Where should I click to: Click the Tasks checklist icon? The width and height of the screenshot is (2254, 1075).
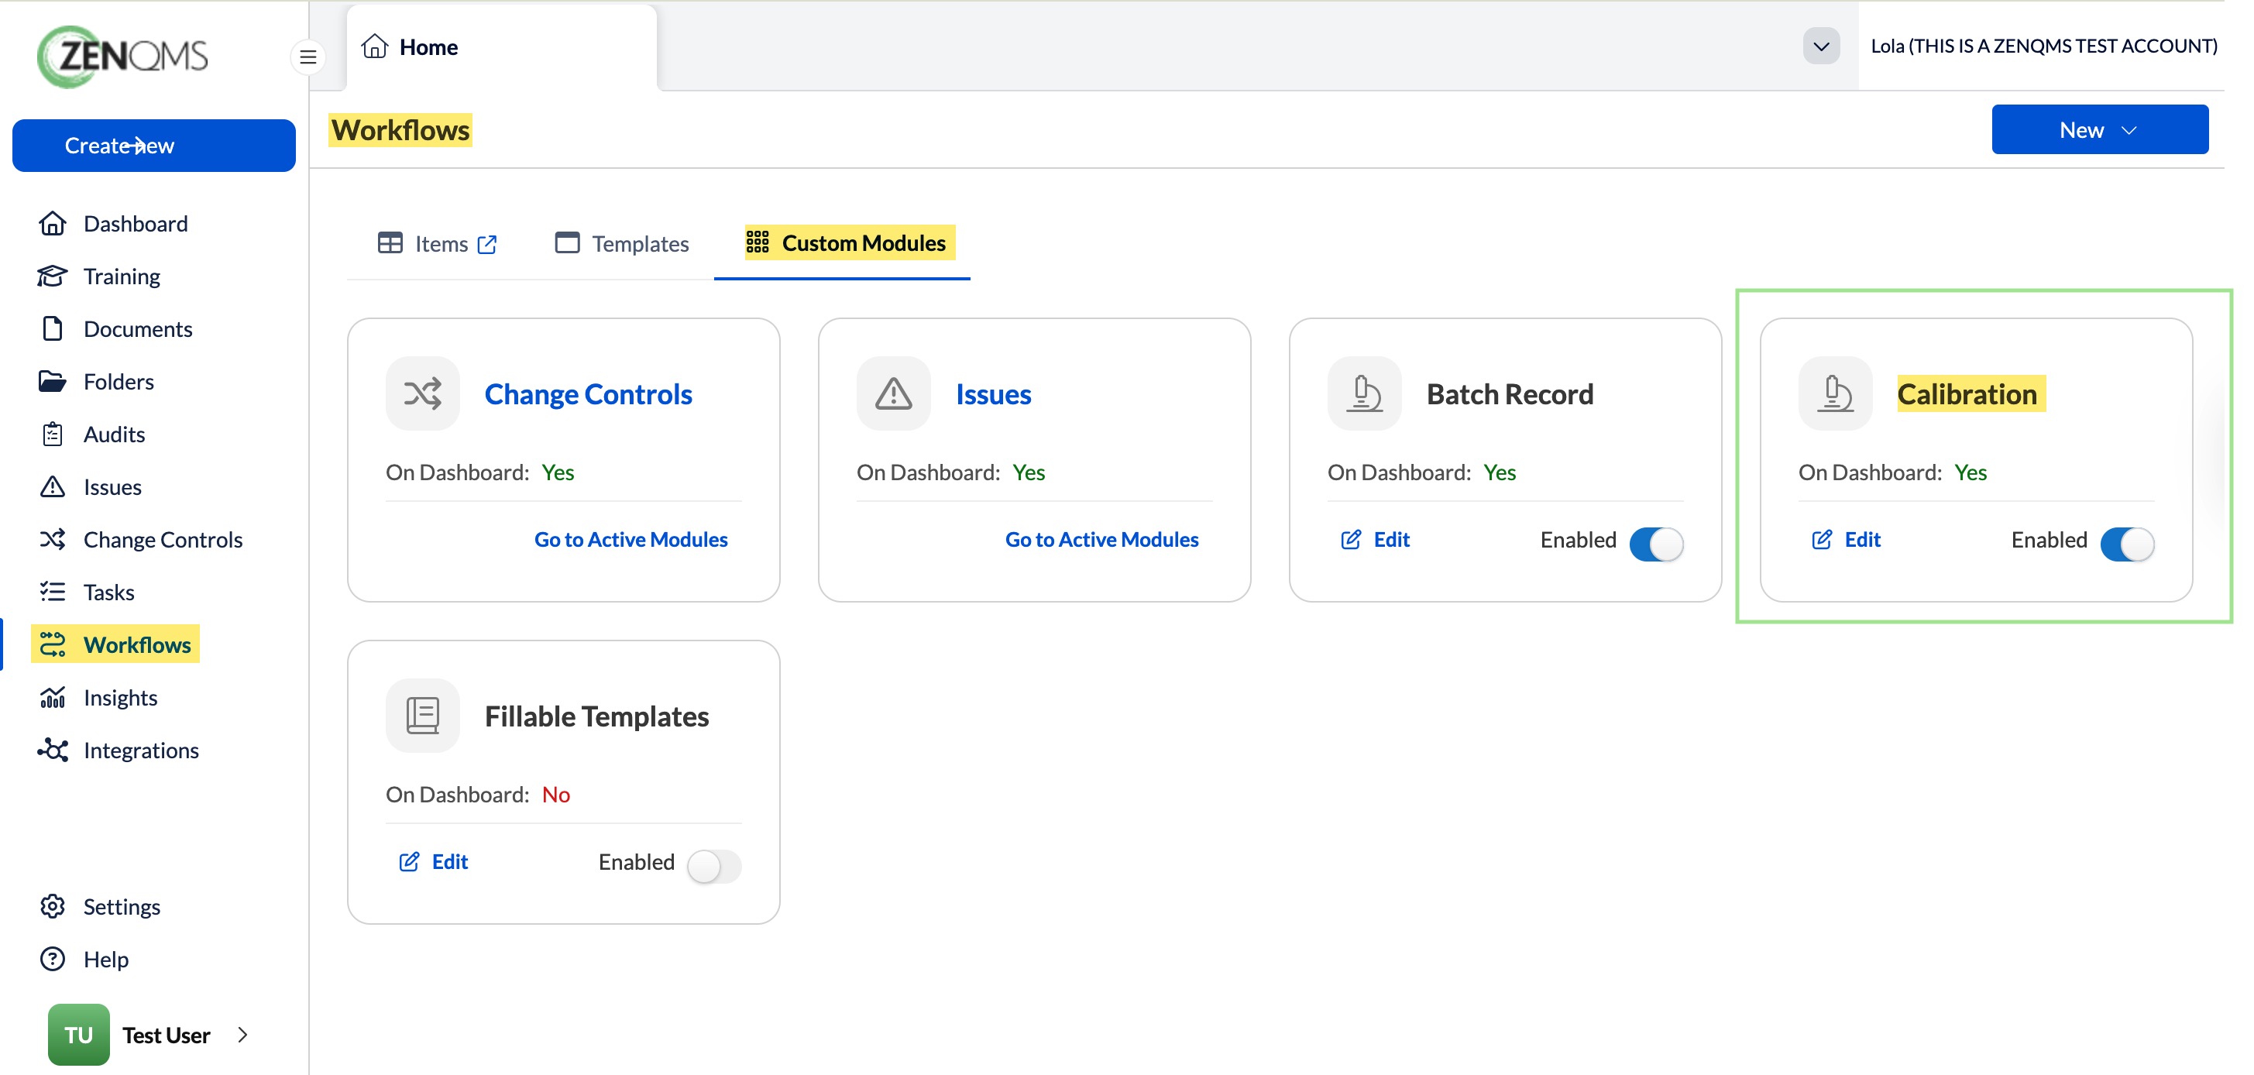[53, 591]
